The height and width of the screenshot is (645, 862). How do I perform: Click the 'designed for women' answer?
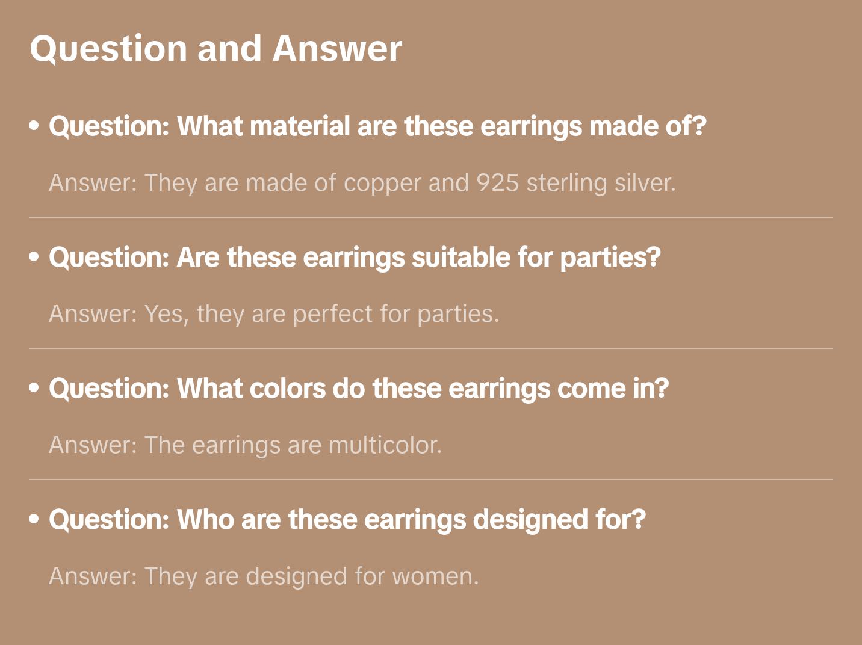264,576
